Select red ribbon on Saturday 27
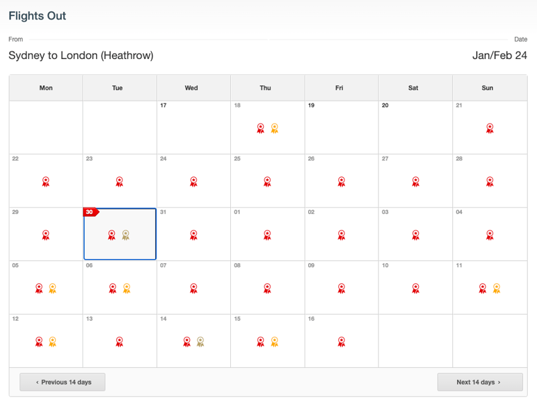The image size is (537, 402). (x=416, y=182)
